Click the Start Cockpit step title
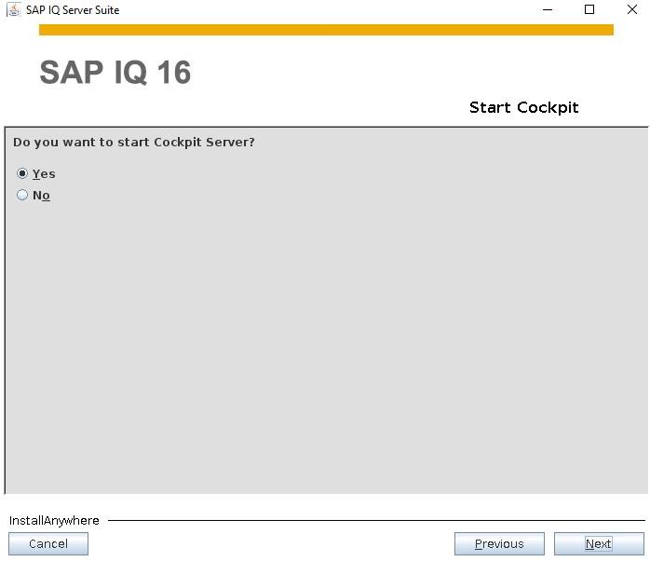650x561 pixels. (x=523, y=107)
